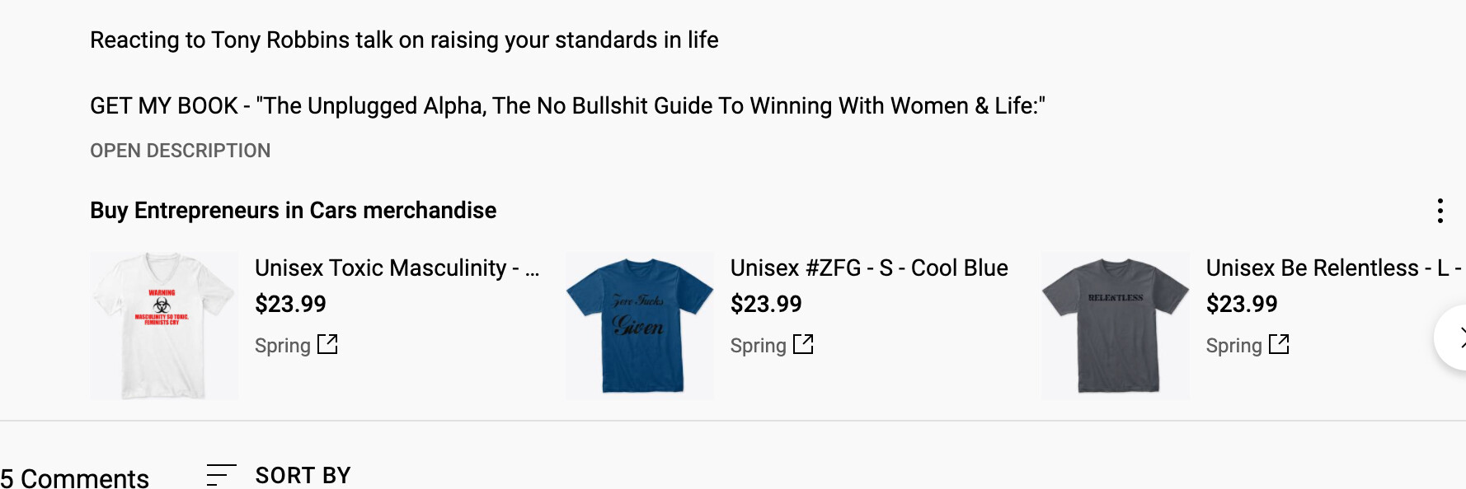Click the sort lines icon beside SORT BY
Screen dimensions: 1466x489
221,475
